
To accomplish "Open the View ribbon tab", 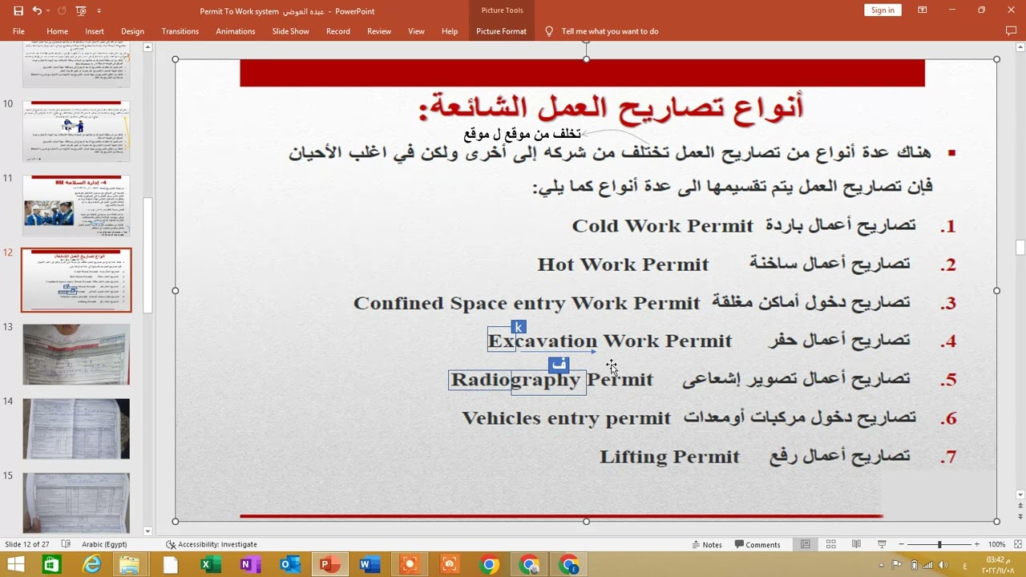I will coord(416,31).
